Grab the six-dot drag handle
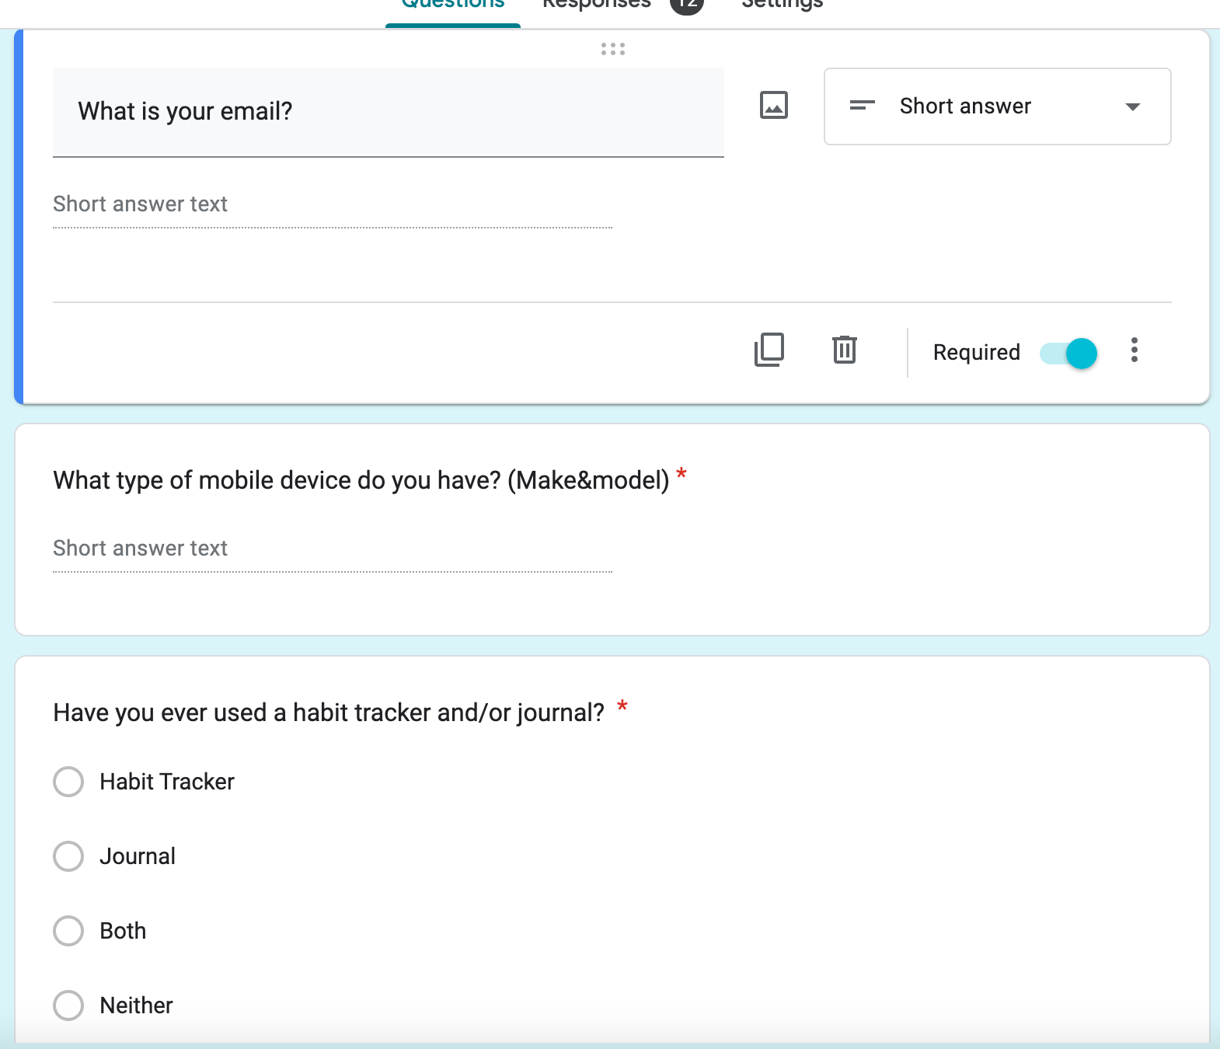This screenshot has height=1049, width=1220. pyautogui.click(x=612, y=49)
